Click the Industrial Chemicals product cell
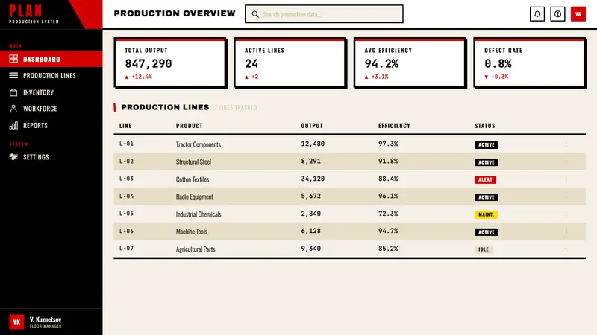This screenshot has height=335, width=597. pyautogui.click(x=199, y=214)
